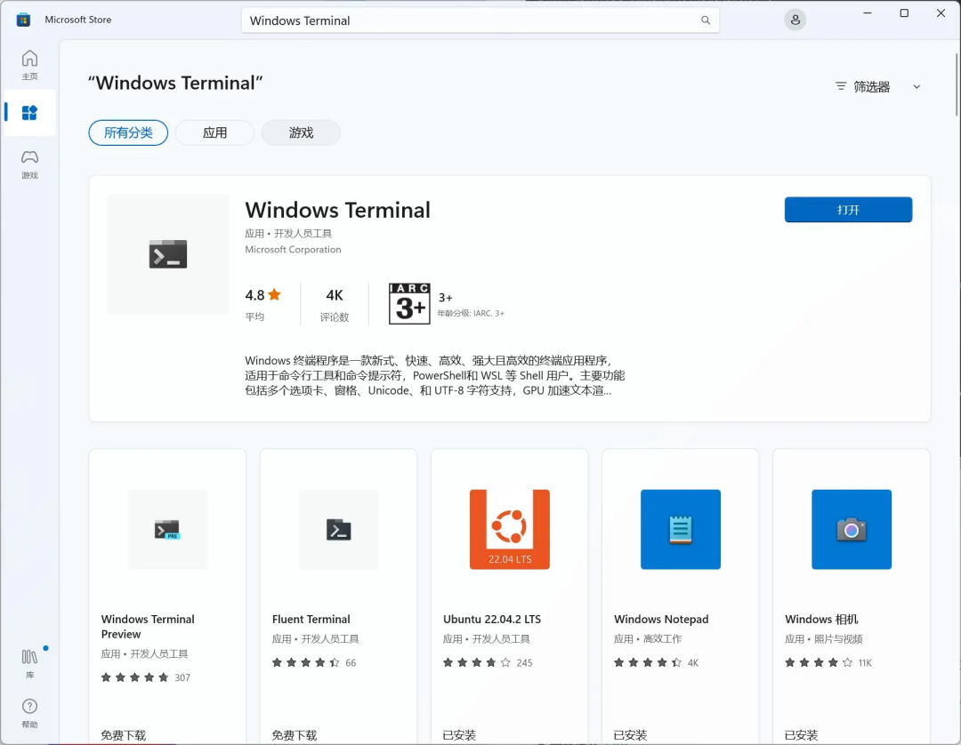Click 免费下载 under Windows Terminal Preview

point(124,735)
